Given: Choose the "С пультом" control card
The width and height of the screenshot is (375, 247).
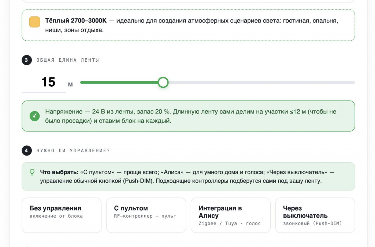Looking at the screenshot, I should coord(146,215).
